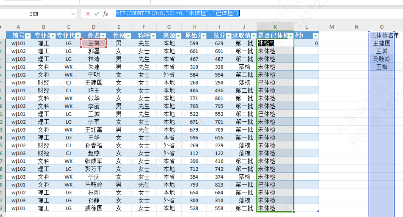This screenshot has width=403, height=217.
Task: Select the name cell 朱建
Action: [x=94, y=67]
